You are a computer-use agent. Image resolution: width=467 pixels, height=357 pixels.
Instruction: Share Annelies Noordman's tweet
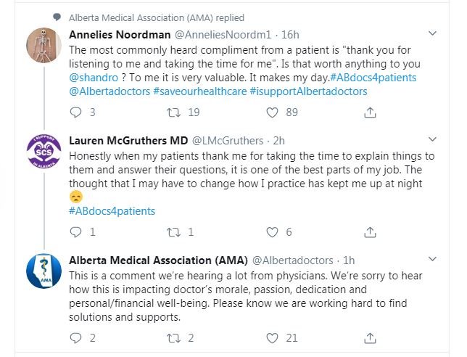click(369, 112)
